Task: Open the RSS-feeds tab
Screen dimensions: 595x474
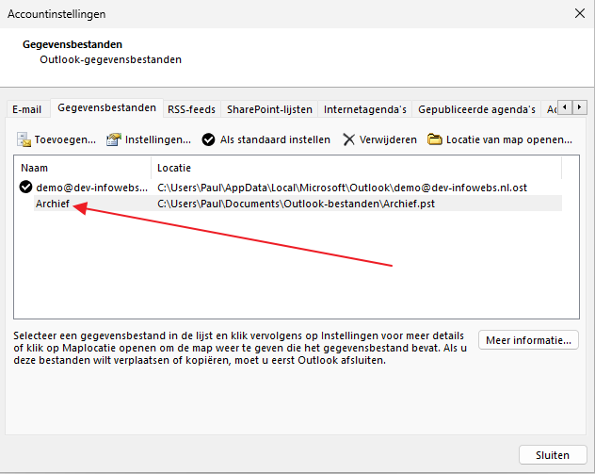Action: [x=191, y=109]
